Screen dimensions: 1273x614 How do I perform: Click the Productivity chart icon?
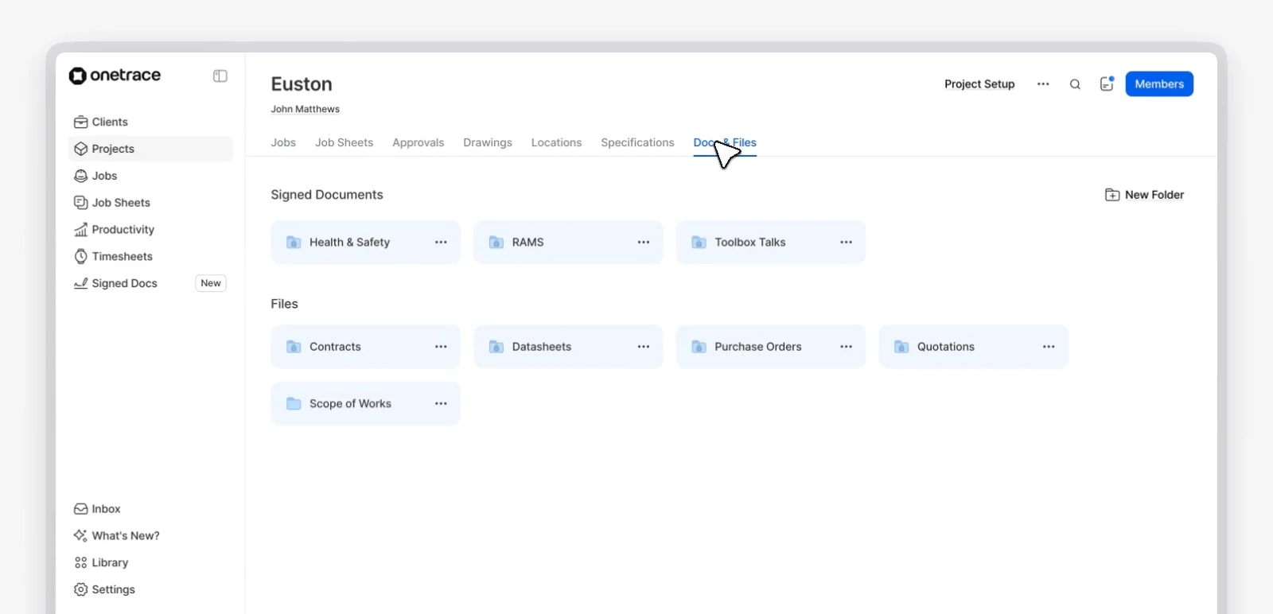point(80,230)
